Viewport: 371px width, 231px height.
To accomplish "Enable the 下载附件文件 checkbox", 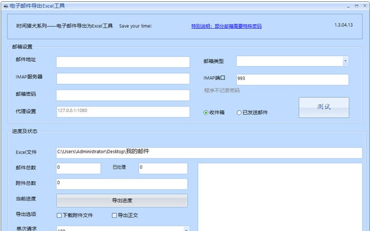I will coord(59,216).
